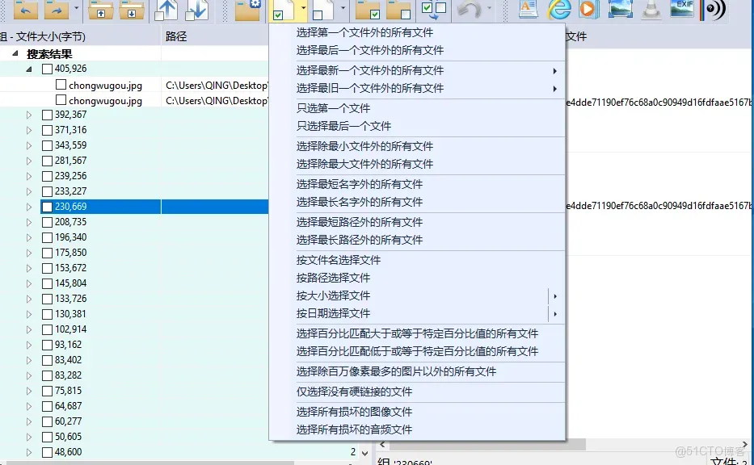Click the folder with gear settings icon
Viewport: 754px width, 465px height.
[247, 10]
